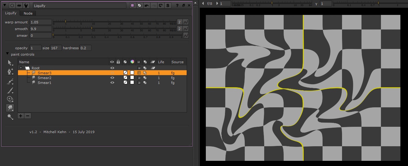Collapse the paint controls group
The width and height of the screenshot is (408, 166).
(x=7, y=54)
